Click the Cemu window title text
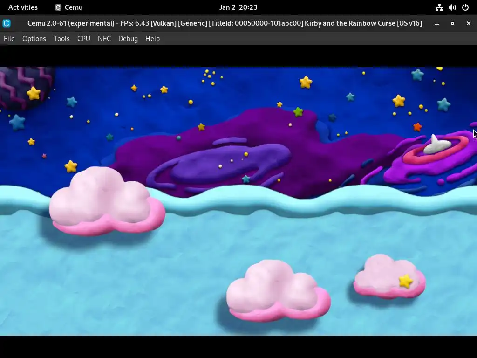477x358 pixels. point(225,23)
